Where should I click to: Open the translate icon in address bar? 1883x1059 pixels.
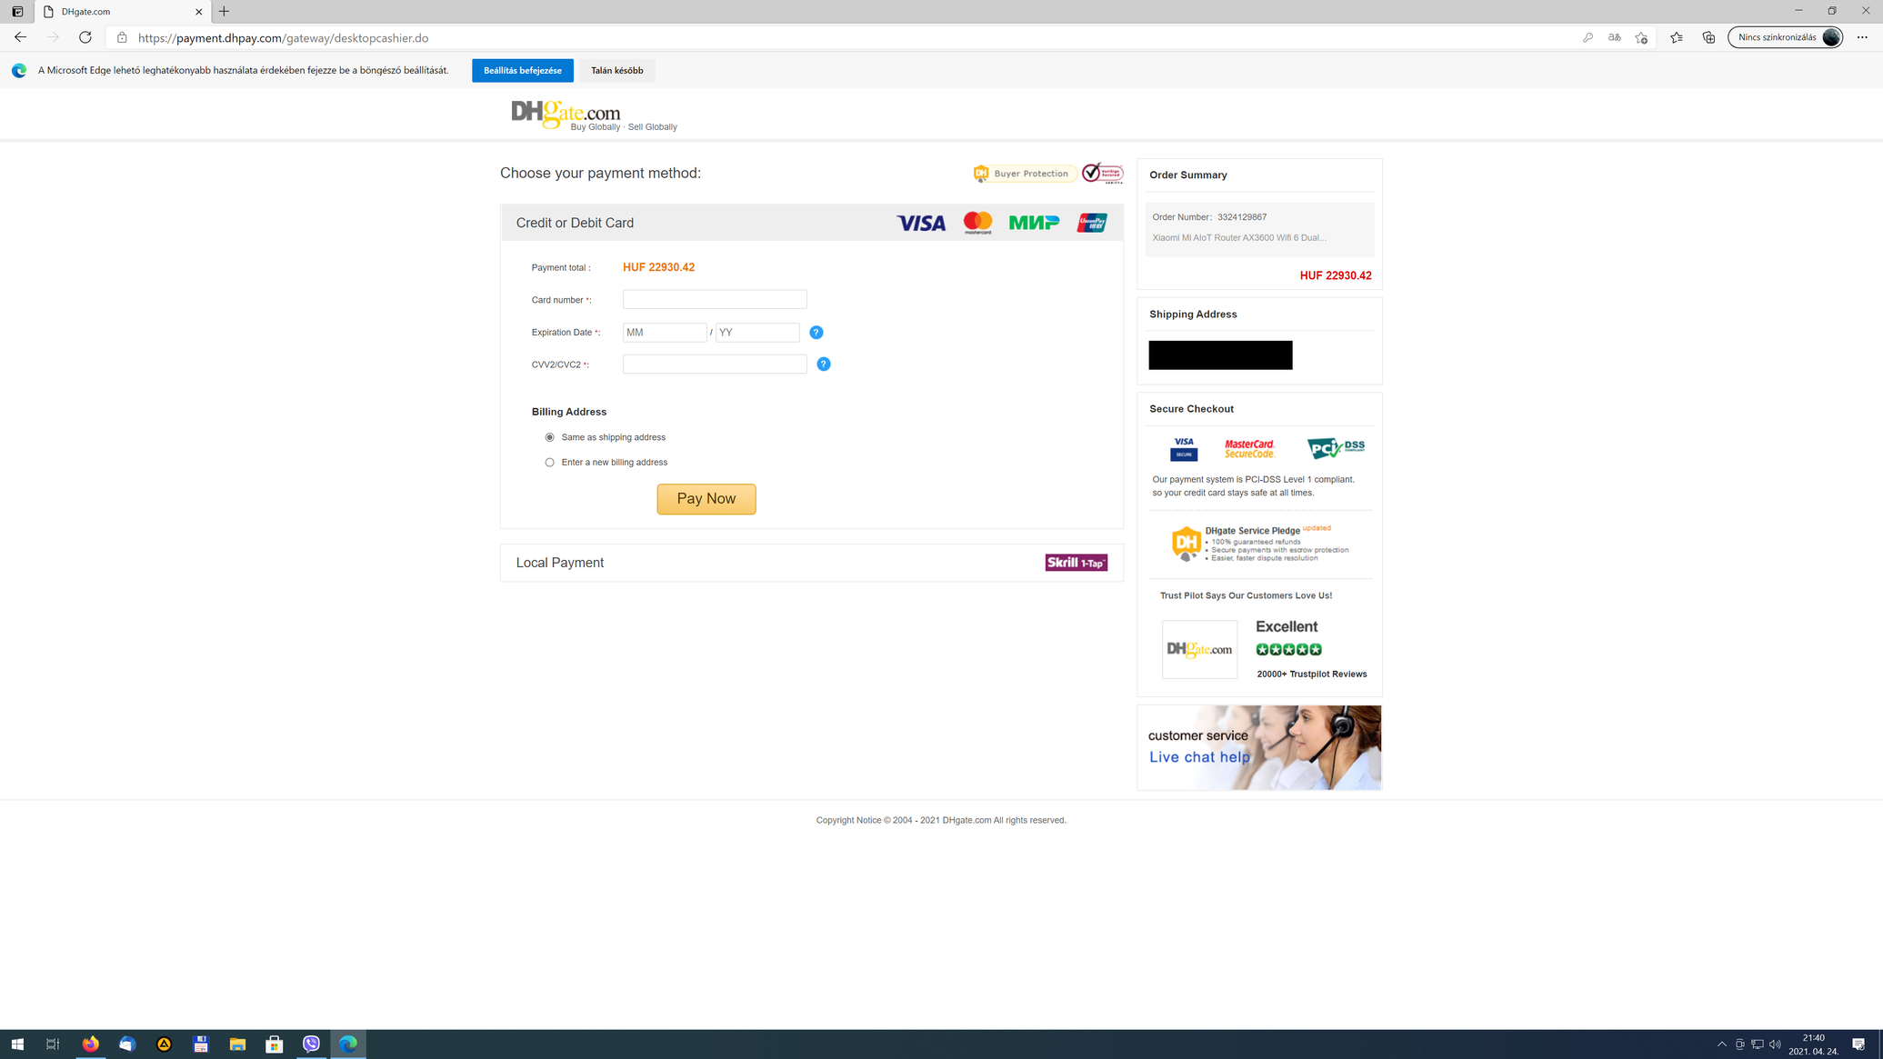pos(1614,37)
